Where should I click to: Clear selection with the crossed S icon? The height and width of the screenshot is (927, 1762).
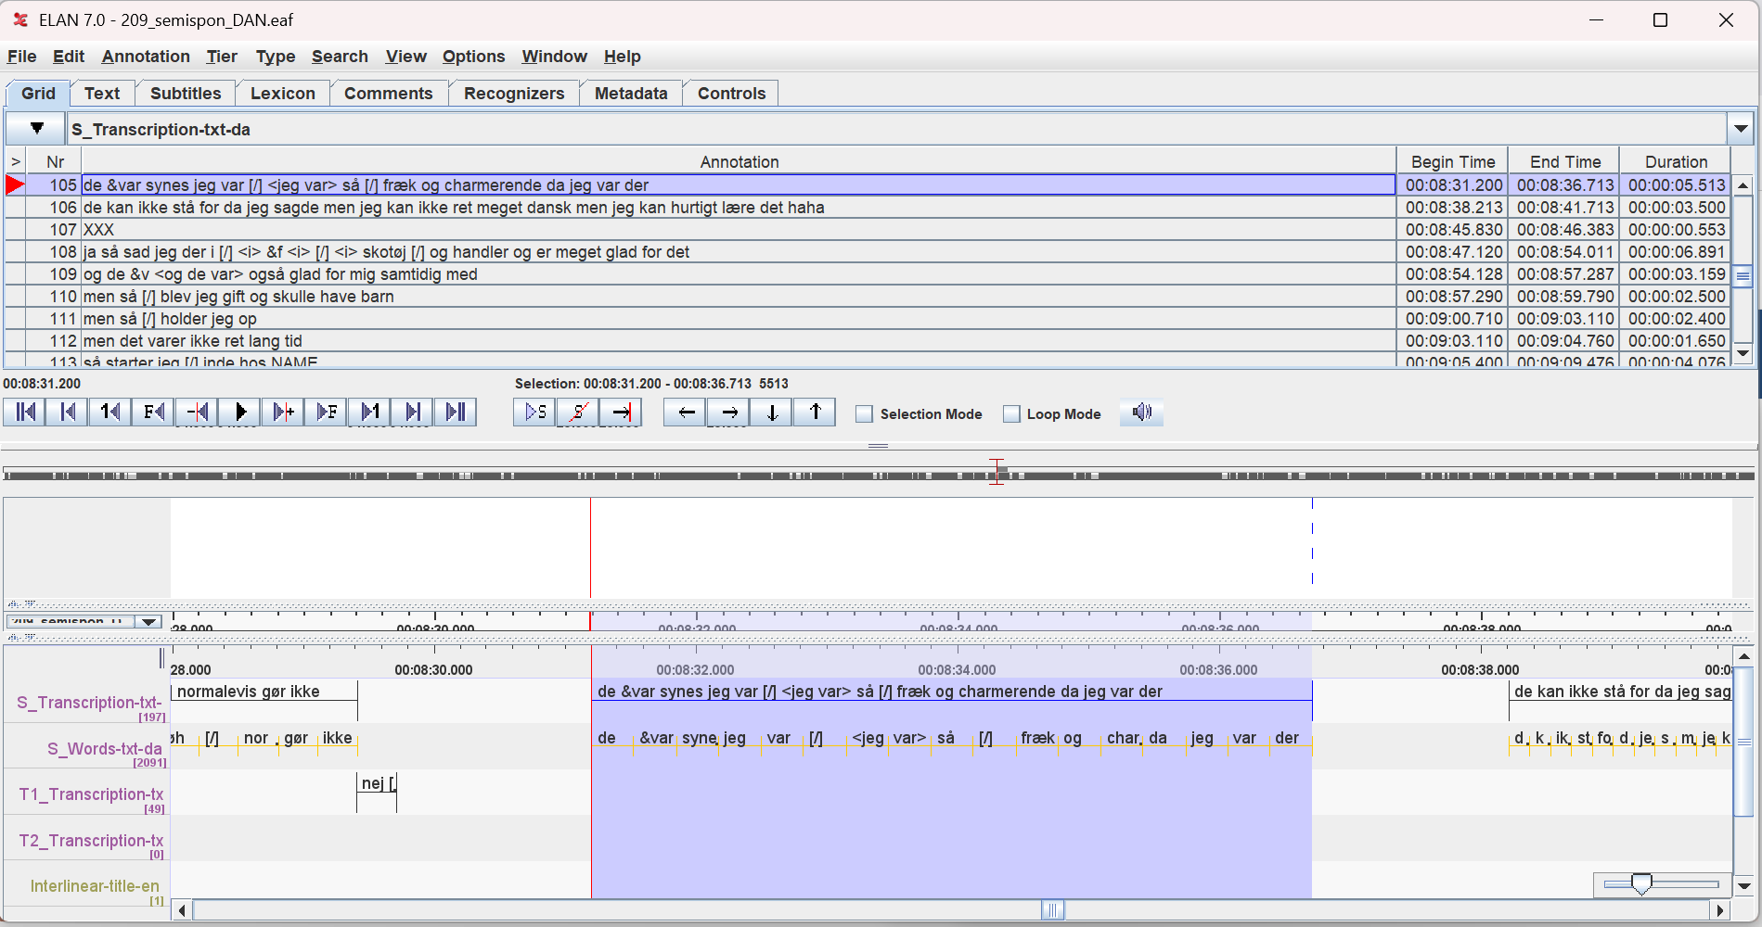(x=578, y=413)
